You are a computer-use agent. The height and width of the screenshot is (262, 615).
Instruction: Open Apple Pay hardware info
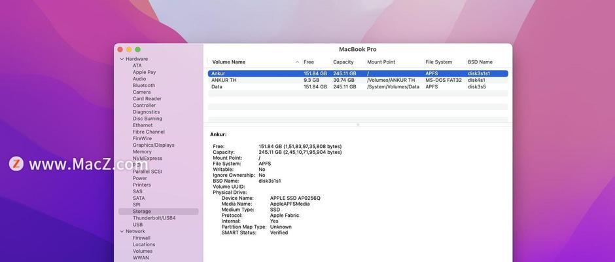point(144,72)
